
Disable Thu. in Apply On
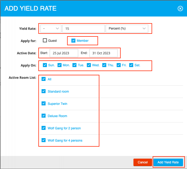tap(104, 65)
